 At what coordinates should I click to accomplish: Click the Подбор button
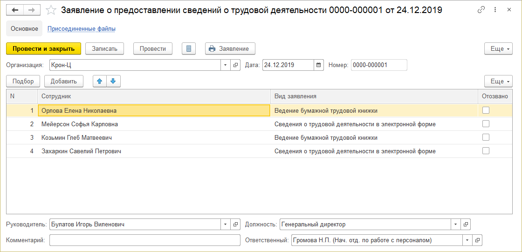(23, 81)
